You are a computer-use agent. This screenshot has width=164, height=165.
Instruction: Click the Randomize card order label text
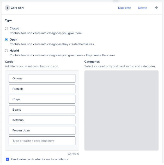(x=39, y=159)
